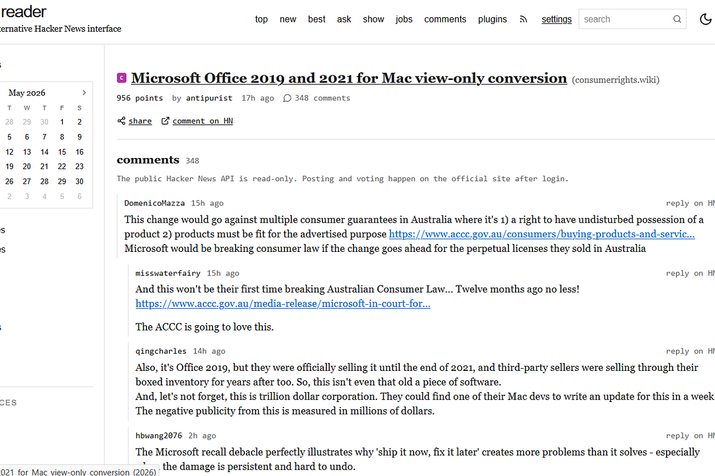Open the show section
715x476 pixels.
pyautogui.click(x=373, y=19)
